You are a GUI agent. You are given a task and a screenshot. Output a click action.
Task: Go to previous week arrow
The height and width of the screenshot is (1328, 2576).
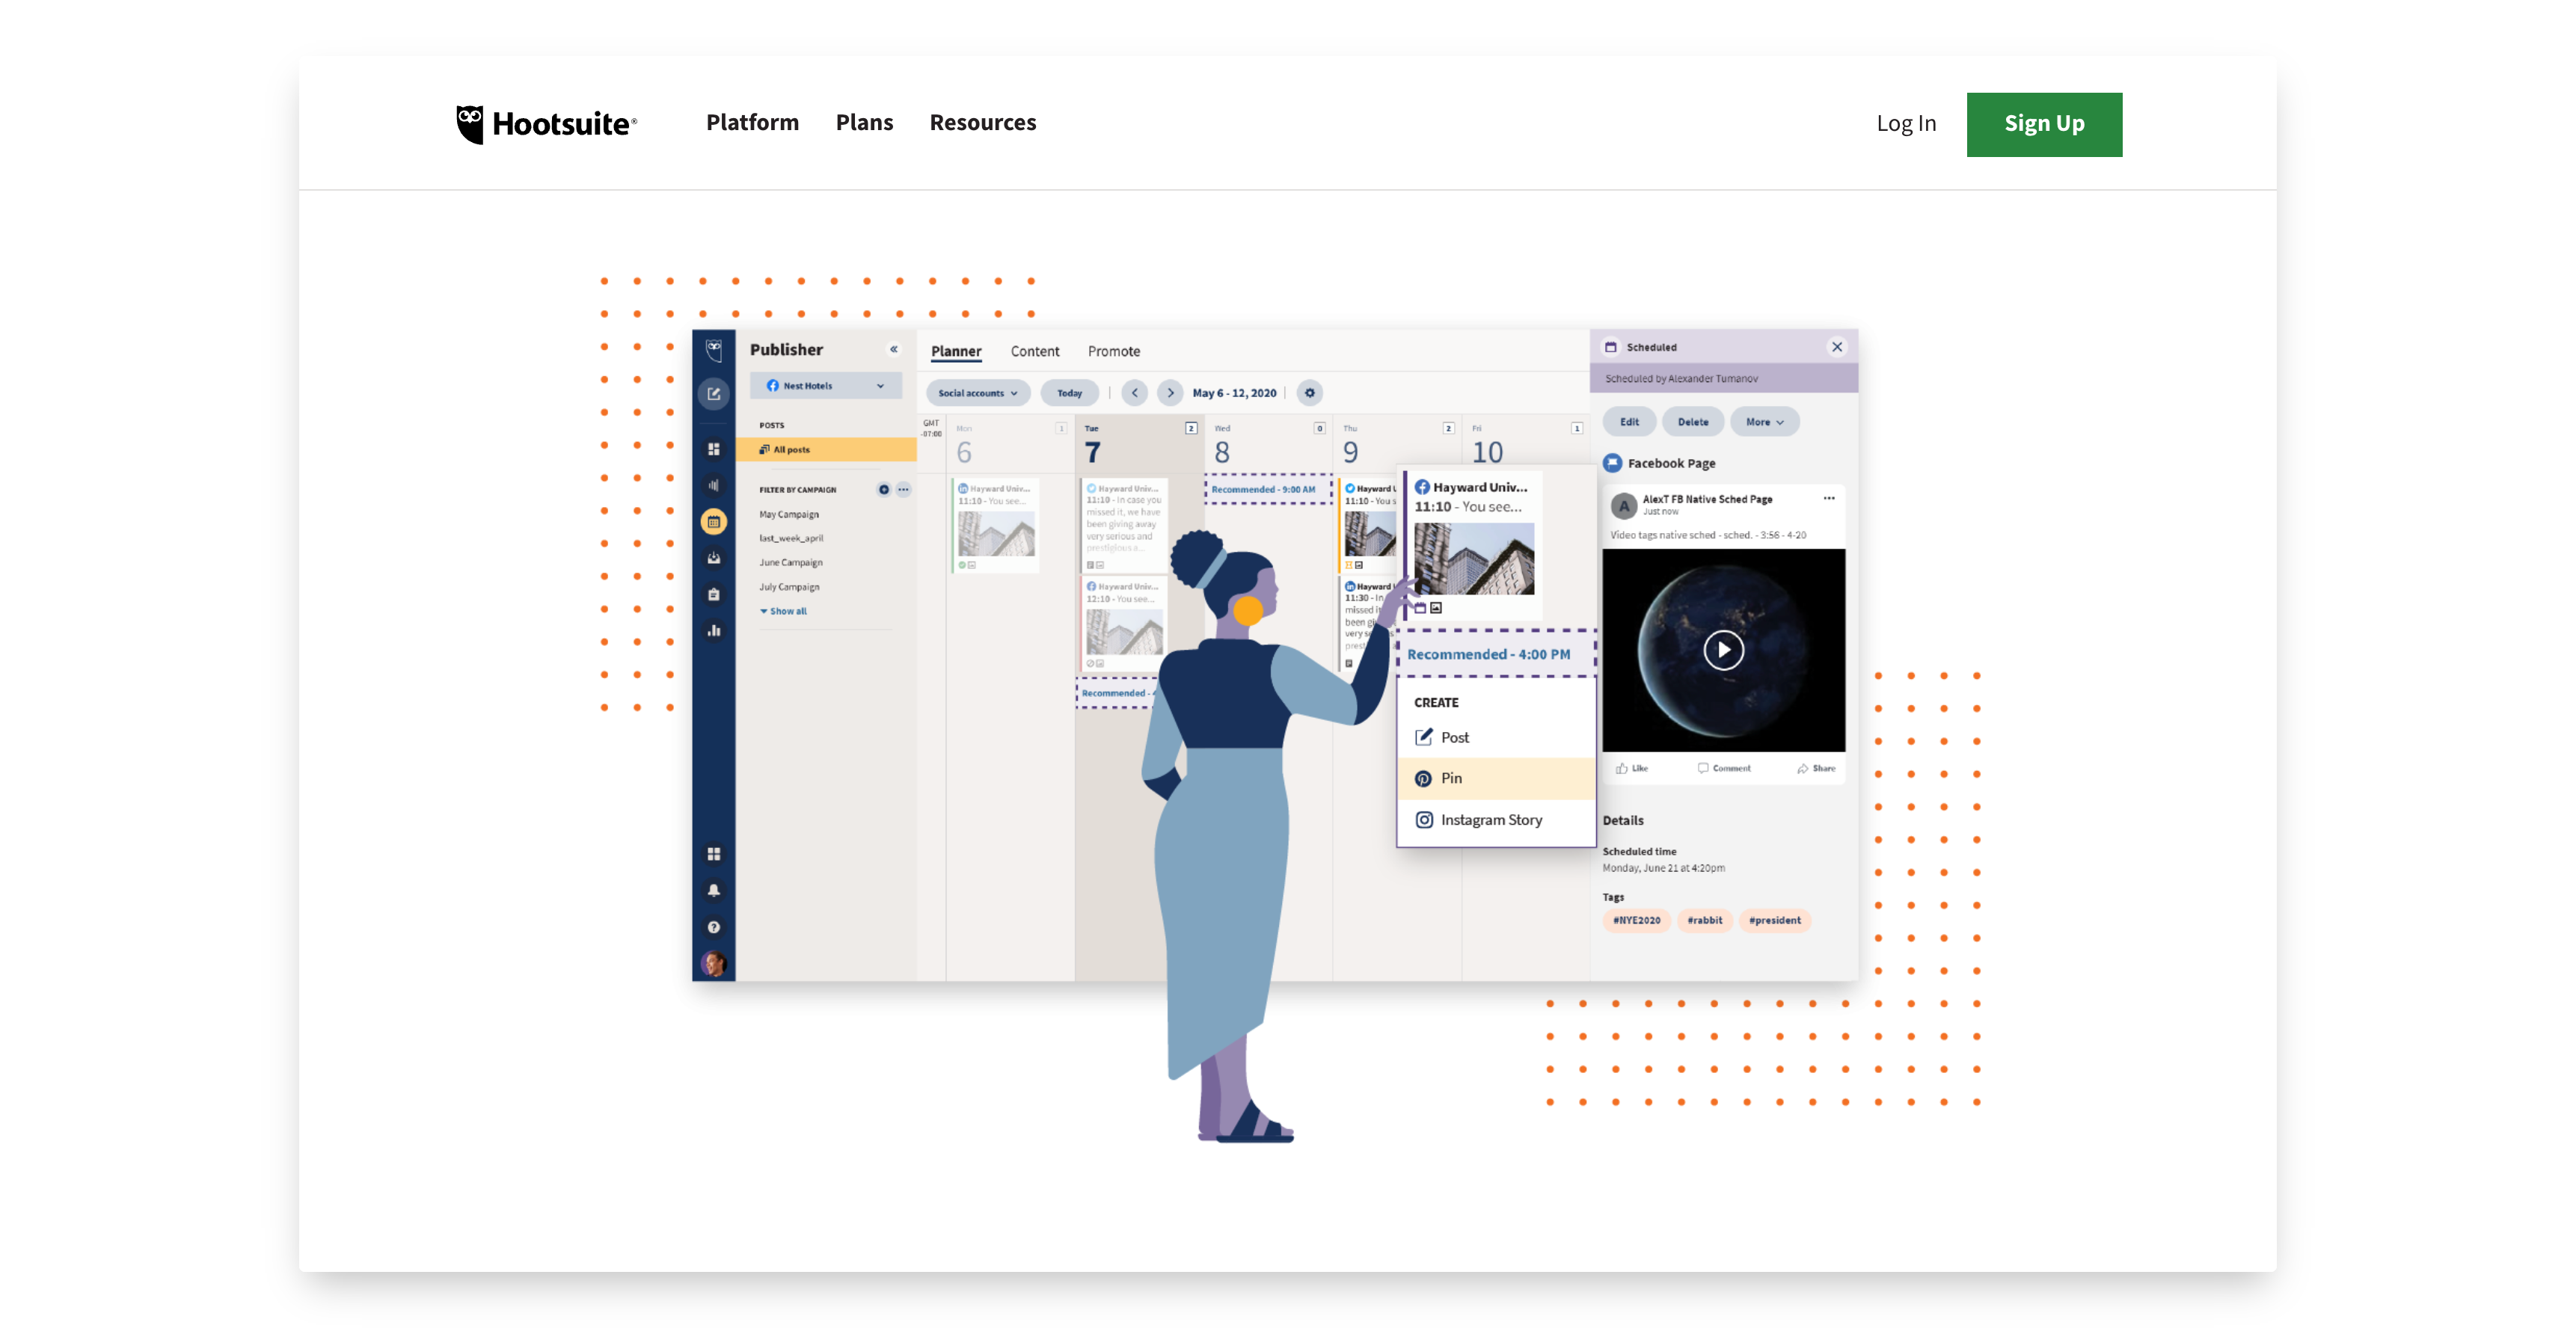click(x=1135, y=393)
